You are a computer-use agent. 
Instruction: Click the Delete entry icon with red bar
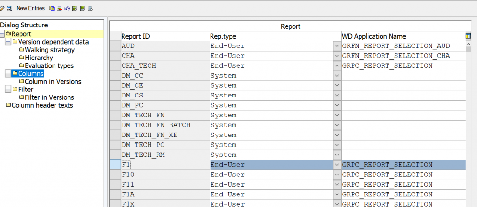[60, 8]
